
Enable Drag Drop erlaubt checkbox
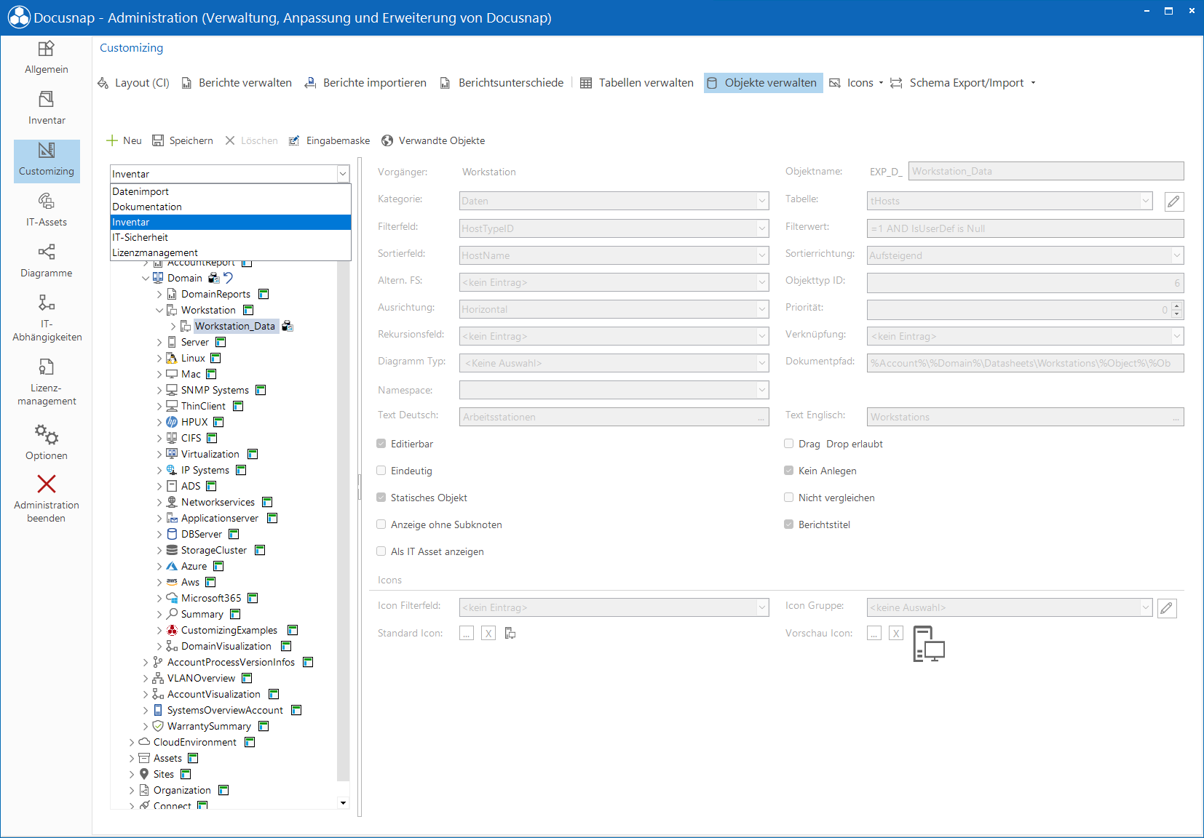pos(789,444)
